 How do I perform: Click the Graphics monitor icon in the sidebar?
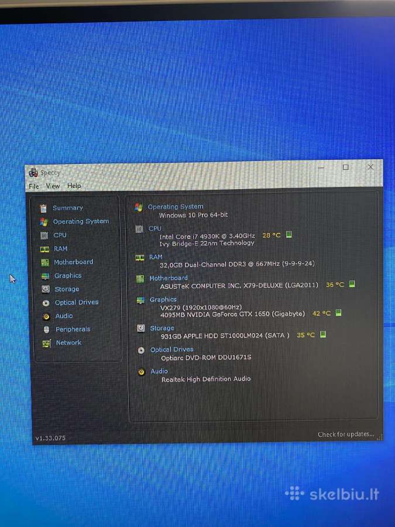(x=45, y=276)
